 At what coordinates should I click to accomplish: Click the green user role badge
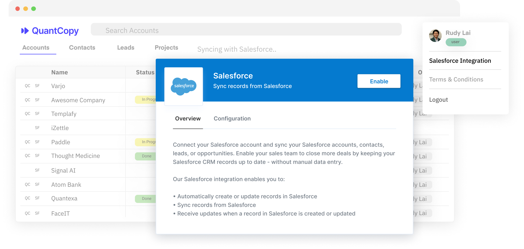pos(456,42)
